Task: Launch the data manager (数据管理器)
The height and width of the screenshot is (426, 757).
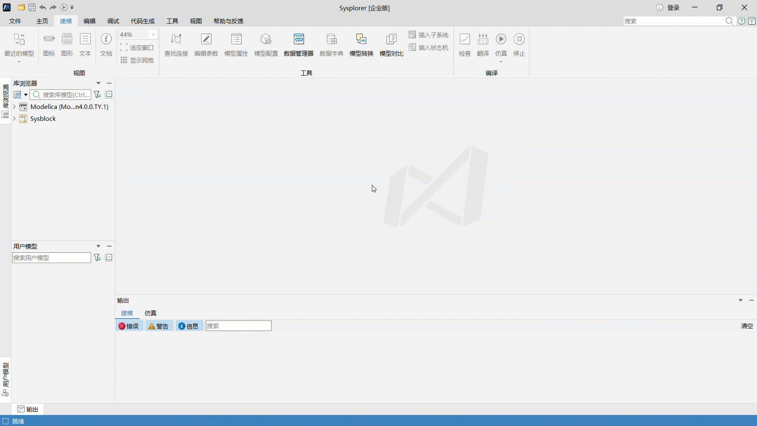Action: [299, 44]
